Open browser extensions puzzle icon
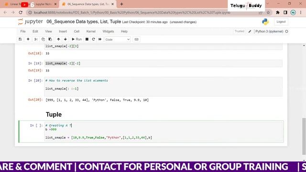This screenshot has width=306, height=172. (x=278, y=12)
